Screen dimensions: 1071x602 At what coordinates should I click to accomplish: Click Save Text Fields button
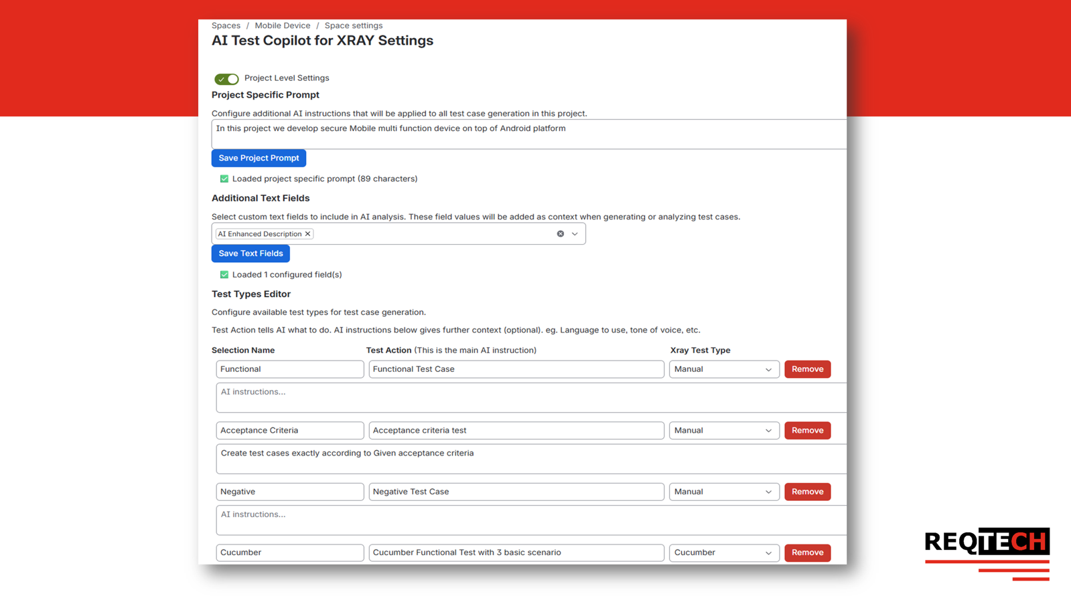tap(251, 254)
